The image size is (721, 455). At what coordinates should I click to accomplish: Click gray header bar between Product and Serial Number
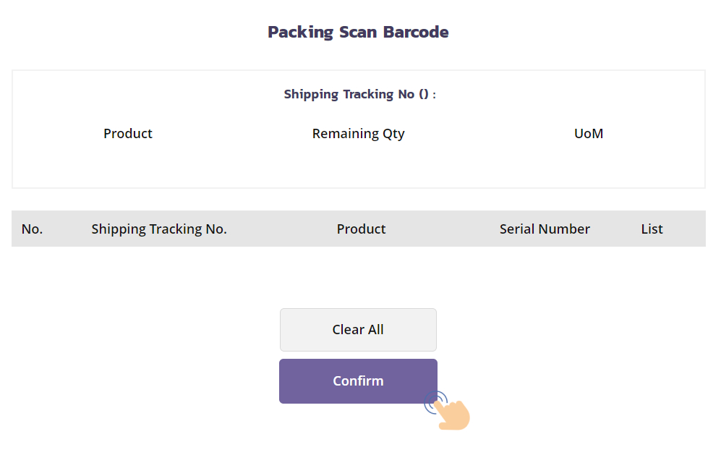point(441,229)
